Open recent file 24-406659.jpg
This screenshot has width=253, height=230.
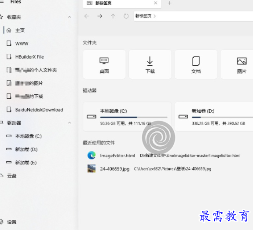115,169
